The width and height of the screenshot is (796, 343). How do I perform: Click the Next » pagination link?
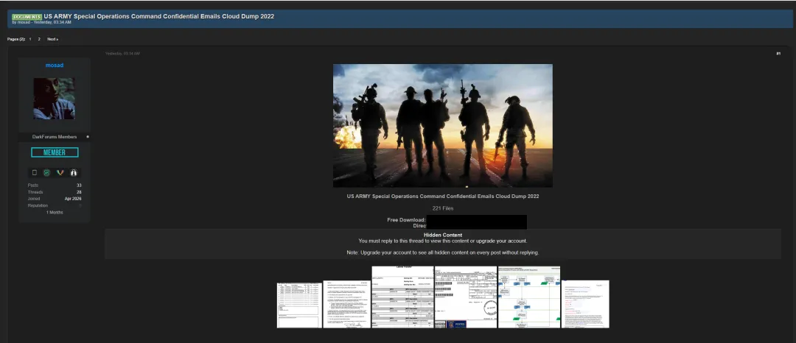[53, 39]
